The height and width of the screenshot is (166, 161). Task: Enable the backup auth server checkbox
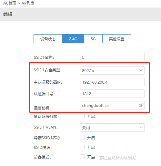(82, 116)
